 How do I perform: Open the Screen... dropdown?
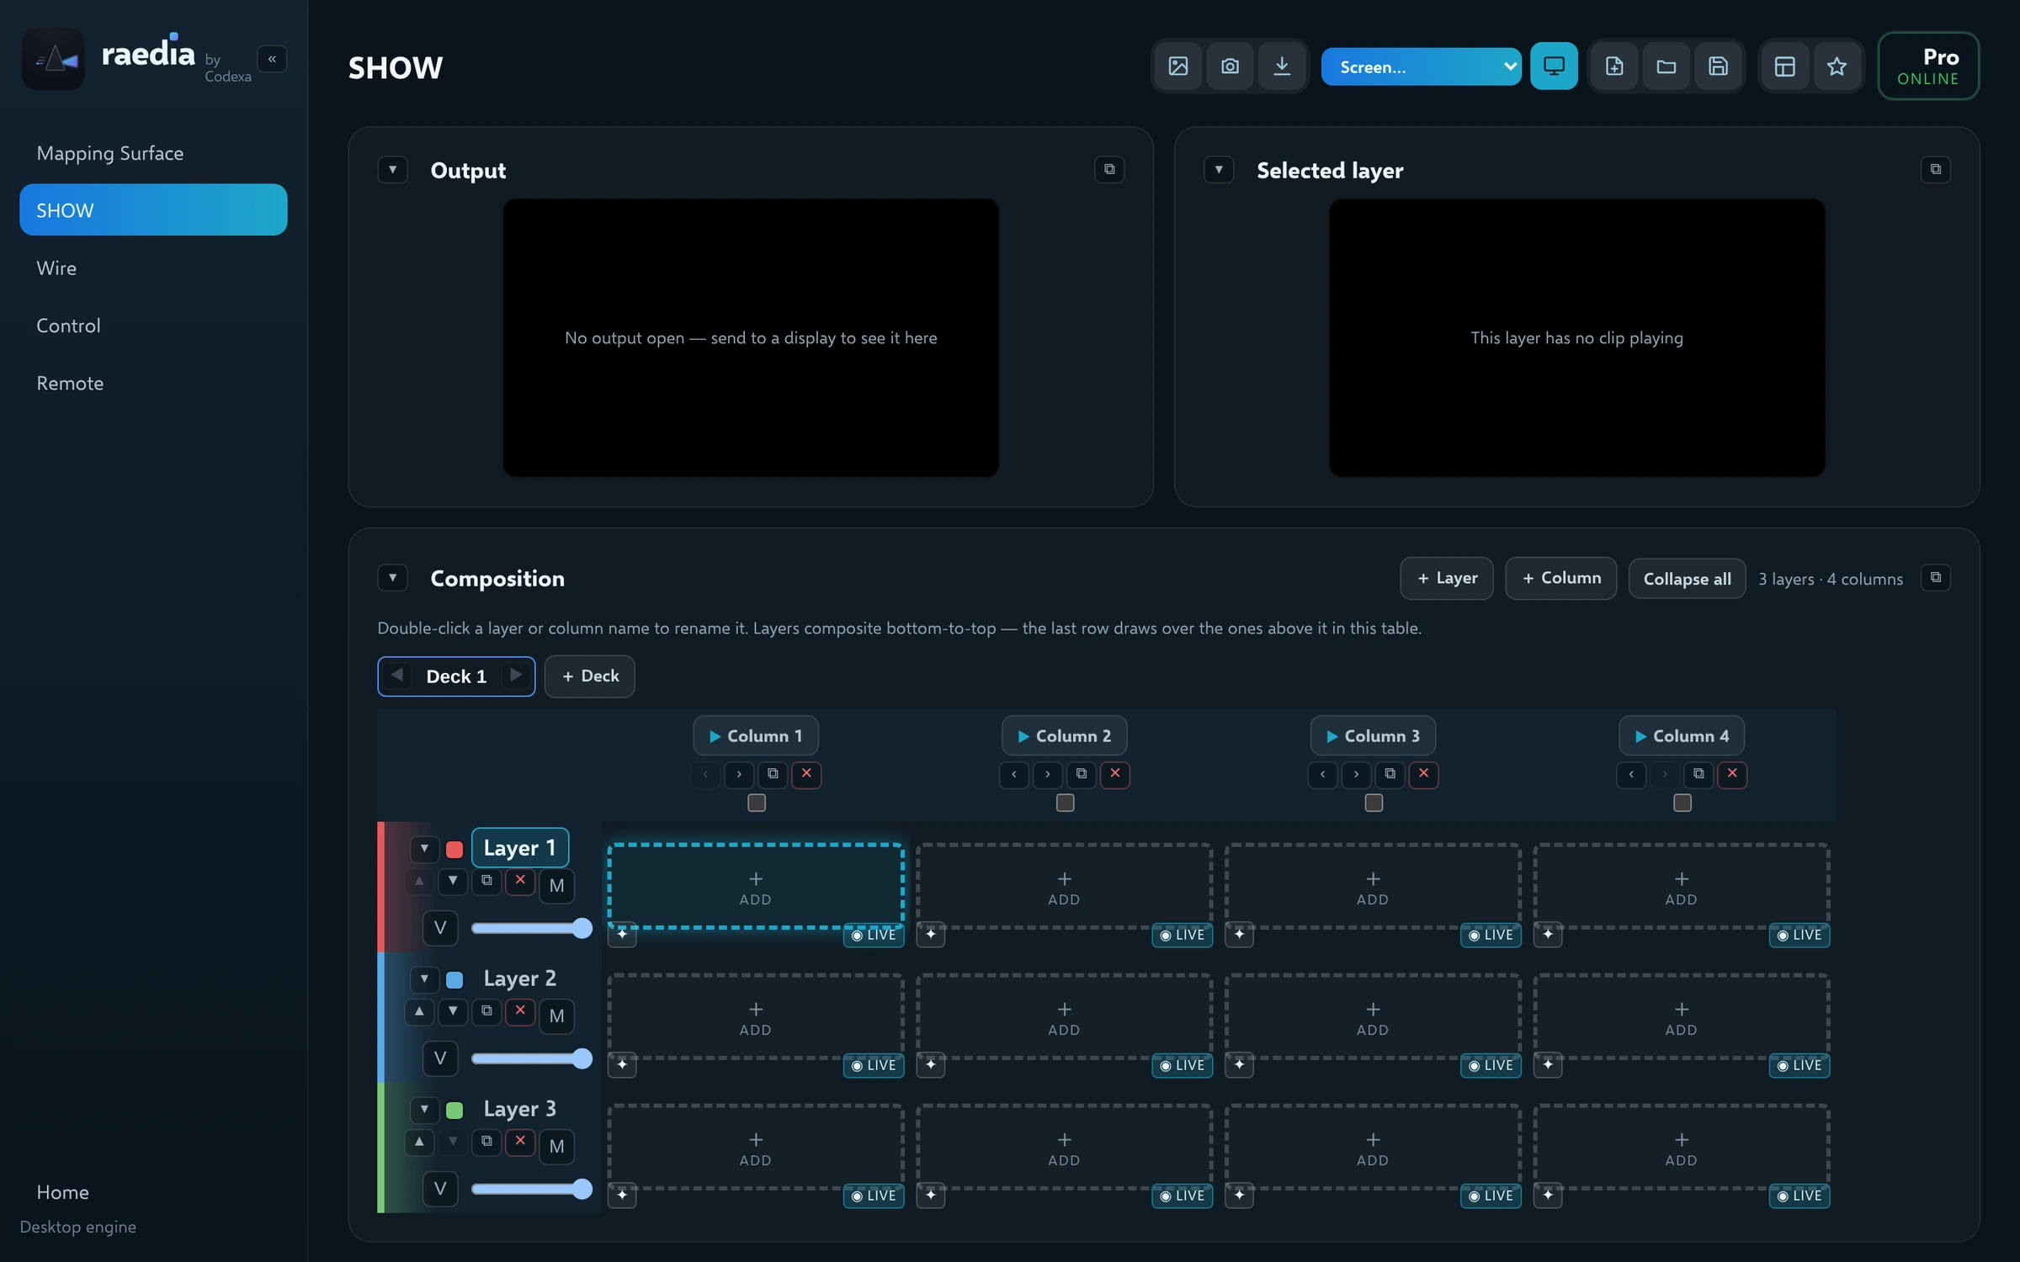pos(1421,66)
